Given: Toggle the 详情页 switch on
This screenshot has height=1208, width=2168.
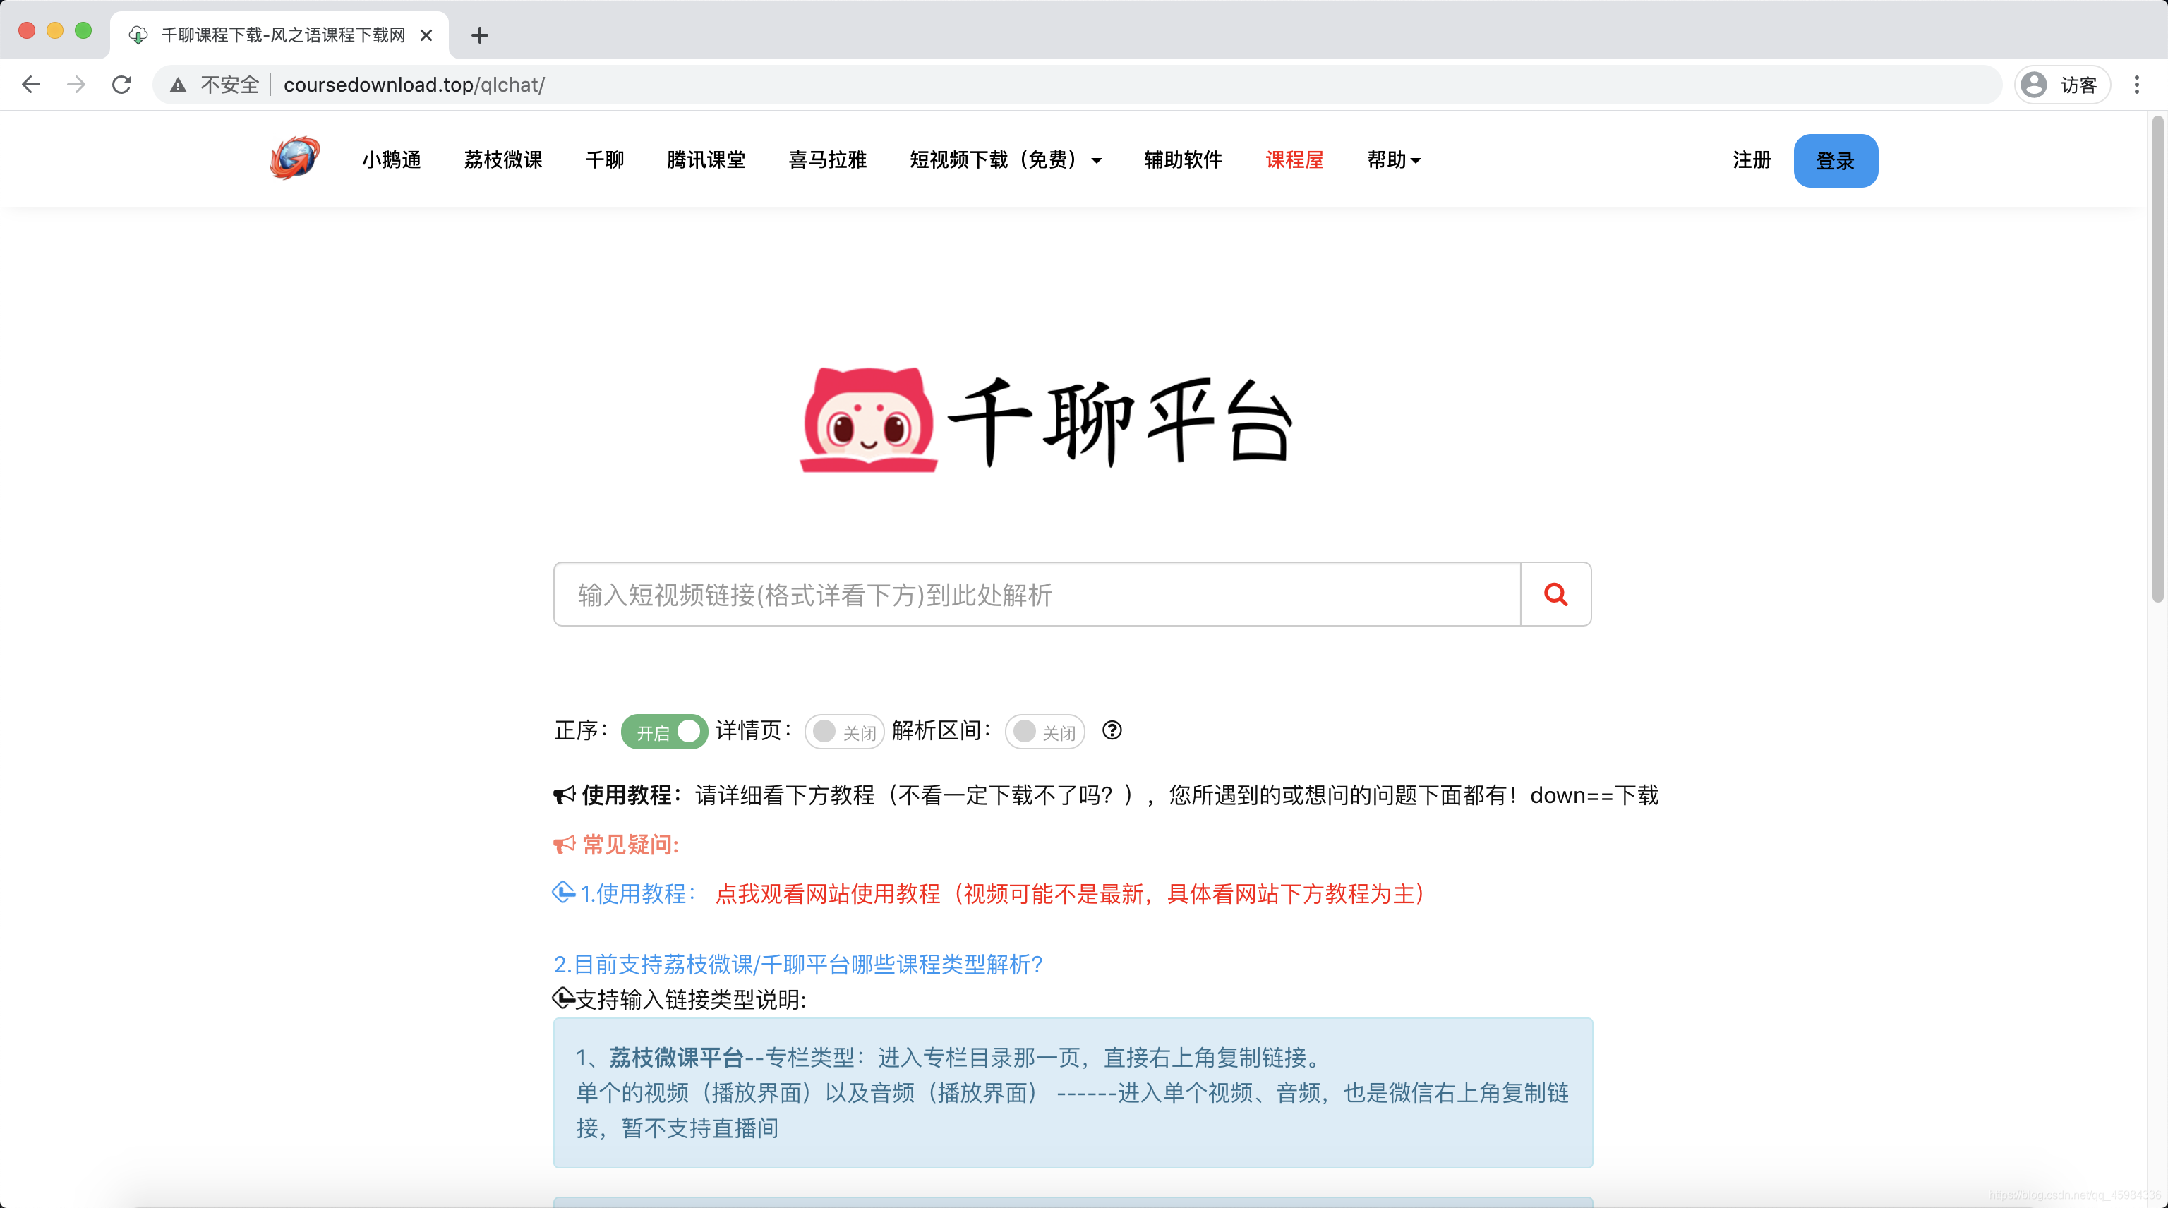Looking at the screenshot, I should (844, 731).
